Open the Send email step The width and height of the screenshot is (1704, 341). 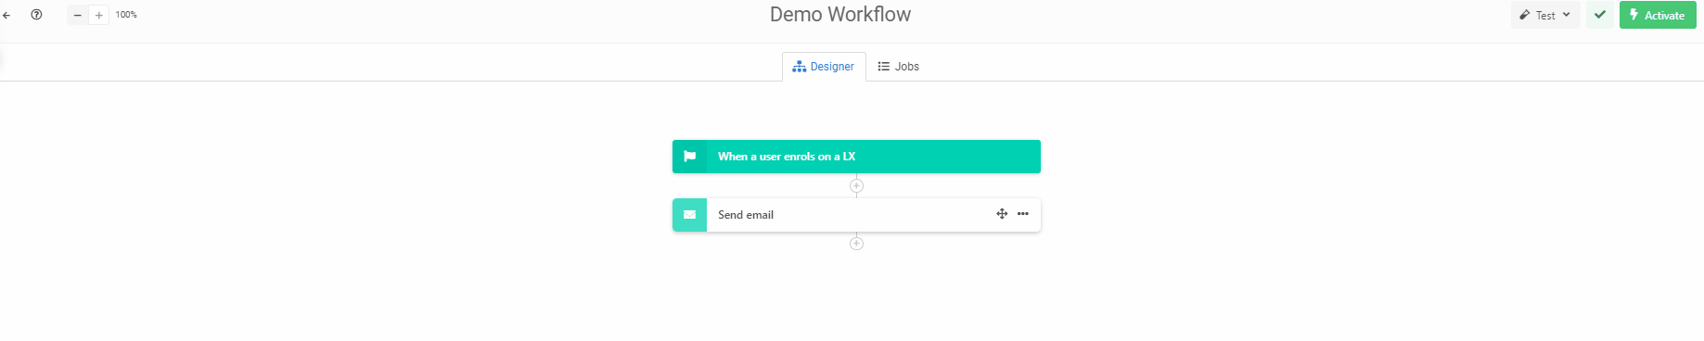pyautogui.click(x=856, y=215)
